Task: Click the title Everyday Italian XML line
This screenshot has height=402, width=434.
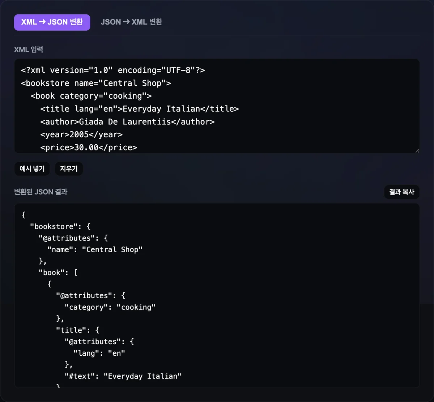Action: (140, 109)
